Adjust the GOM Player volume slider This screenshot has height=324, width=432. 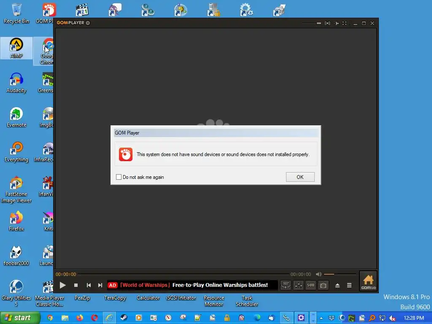point(340,274)
